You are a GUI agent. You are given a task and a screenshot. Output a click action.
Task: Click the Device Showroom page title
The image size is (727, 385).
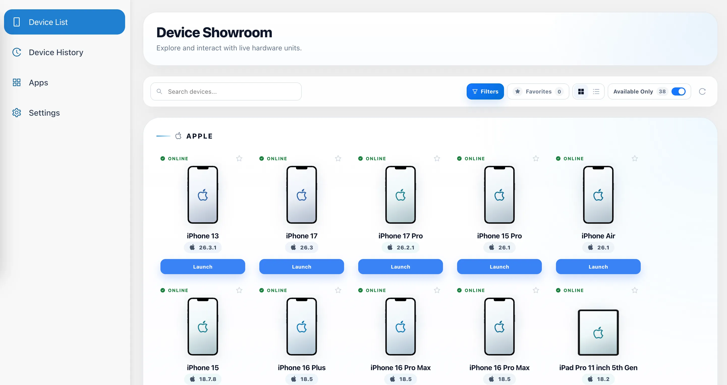click(x=214, y=33)
